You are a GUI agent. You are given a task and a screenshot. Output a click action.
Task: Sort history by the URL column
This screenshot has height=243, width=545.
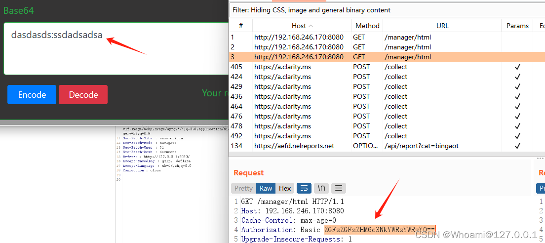click(x=442, y=26)
